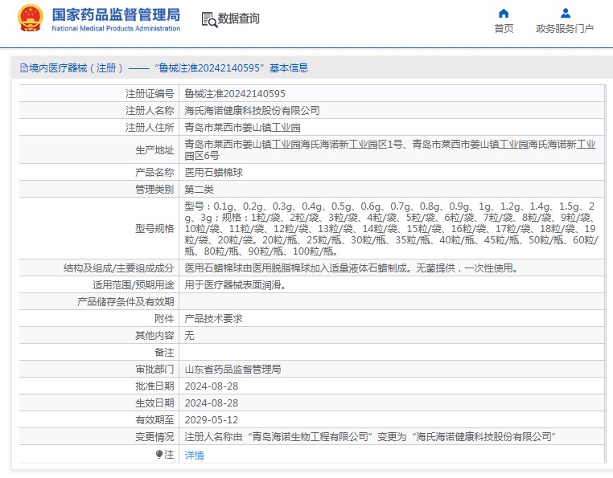Click product name 医用石蜡棉球
613x478 pixels.
(213, 172)
